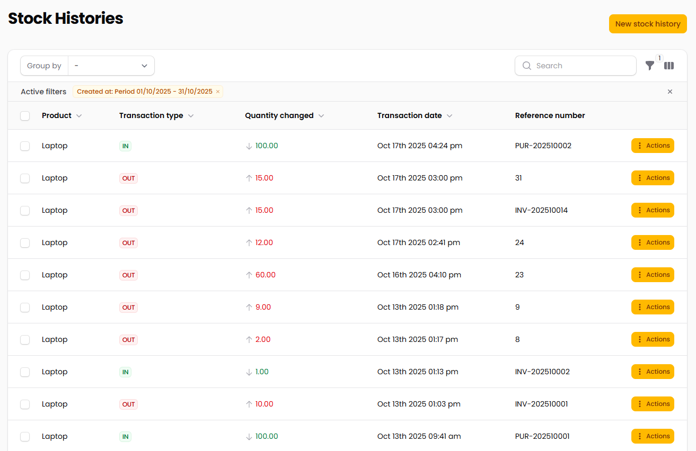This screenshot has width=696, height=451.
Task: Toggle the select-all header checkbox
Action: tap(25, 116)
